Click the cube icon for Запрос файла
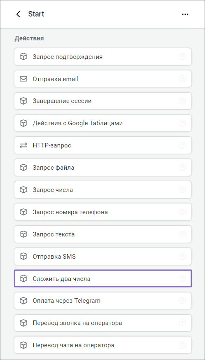Viewport: 205px width, 360px height. click(x=23, y=168)
